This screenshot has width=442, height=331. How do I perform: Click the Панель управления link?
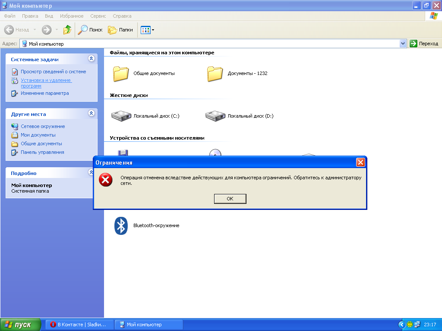42,152
